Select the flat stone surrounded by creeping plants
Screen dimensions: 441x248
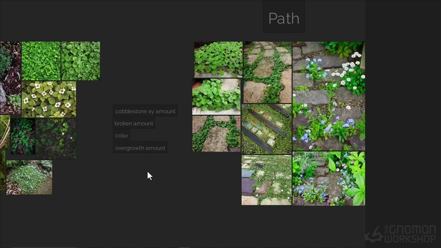pos(216,134)
